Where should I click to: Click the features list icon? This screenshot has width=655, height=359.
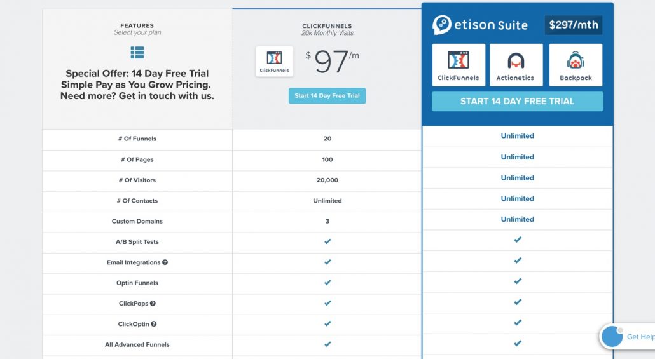137,52
